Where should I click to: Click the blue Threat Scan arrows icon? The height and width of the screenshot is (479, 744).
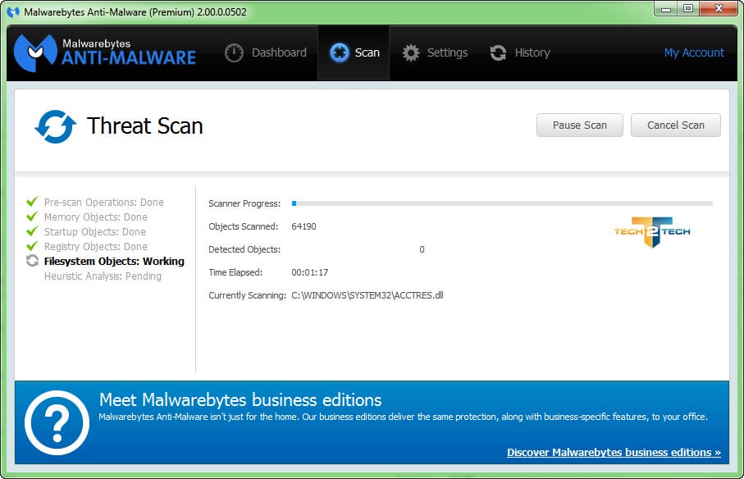(55, 126)
